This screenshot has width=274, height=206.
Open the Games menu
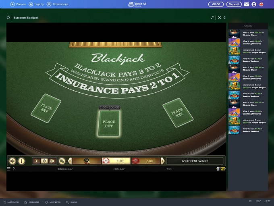tap(18, 4)
